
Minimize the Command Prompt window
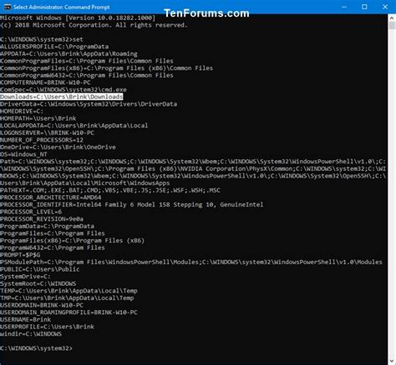click(x=344, y=7)
